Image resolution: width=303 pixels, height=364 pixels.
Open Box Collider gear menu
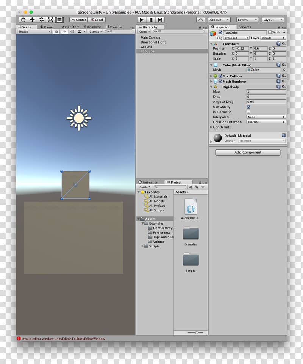click(x=284, y=76)
